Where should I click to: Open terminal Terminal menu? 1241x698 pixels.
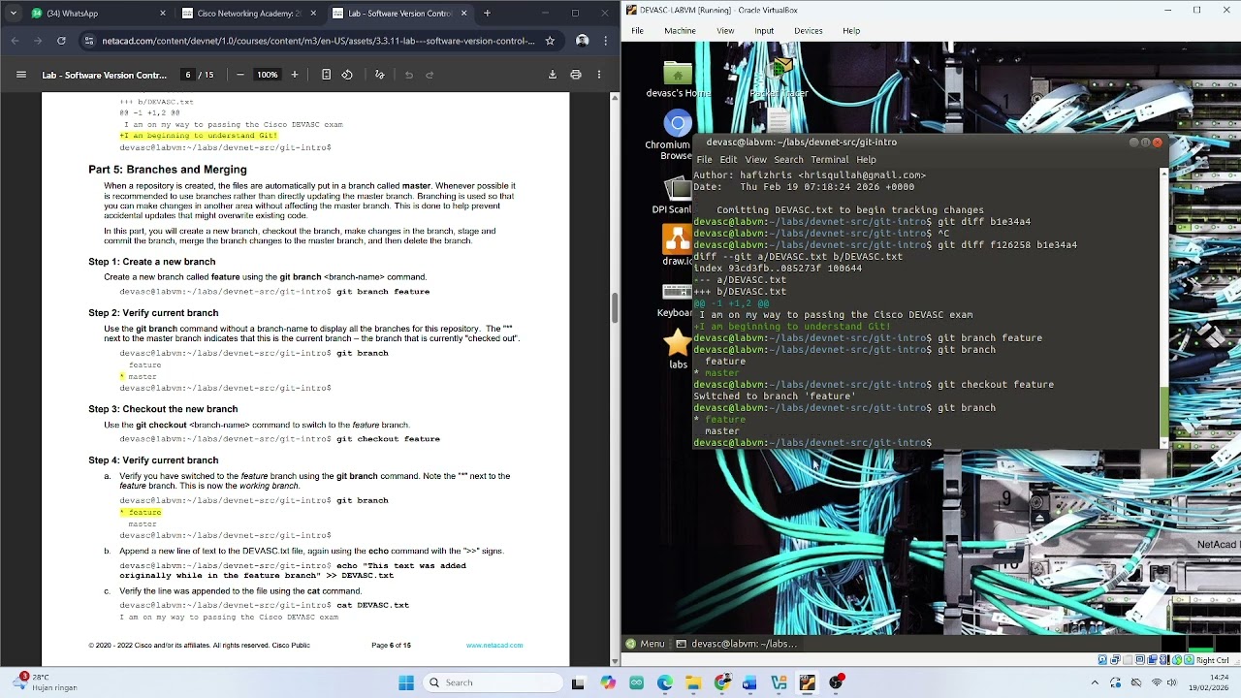[829, 160]
